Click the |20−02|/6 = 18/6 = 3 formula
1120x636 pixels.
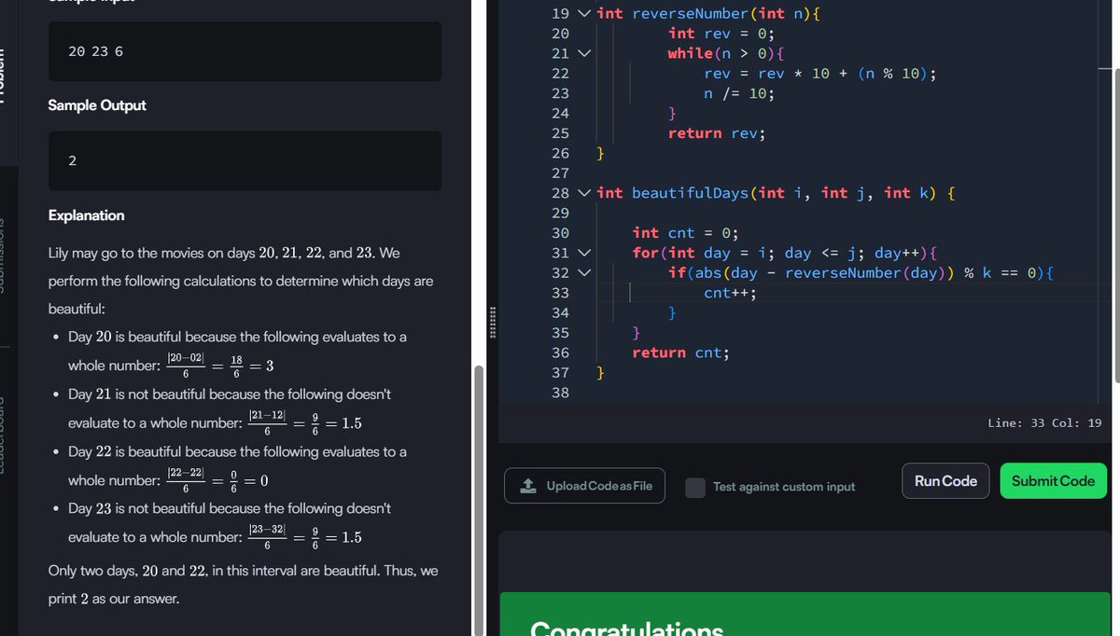point(219,366)
